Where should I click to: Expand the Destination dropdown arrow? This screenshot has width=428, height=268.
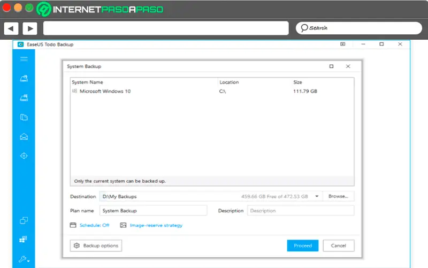point(317,196)
